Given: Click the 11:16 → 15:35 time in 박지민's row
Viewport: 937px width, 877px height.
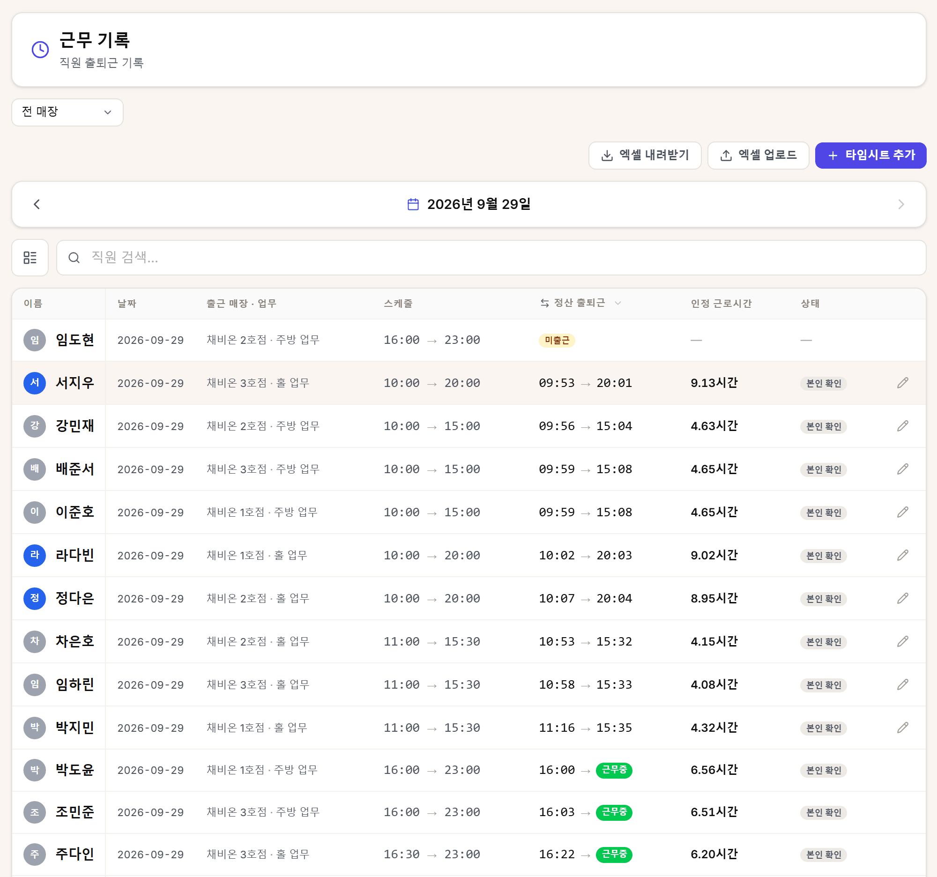Looking at the screenshot, I should [x=585, y=728].
